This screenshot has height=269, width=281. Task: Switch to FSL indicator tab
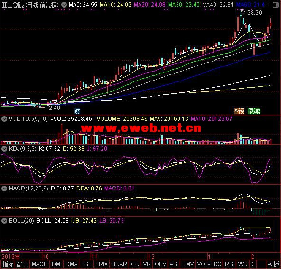pyautogui.click(x=86, y=264)
